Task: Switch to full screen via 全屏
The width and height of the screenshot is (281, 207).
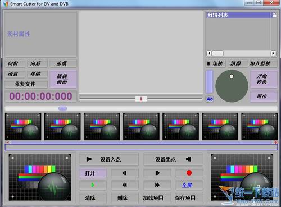Action: coord(189,185)
